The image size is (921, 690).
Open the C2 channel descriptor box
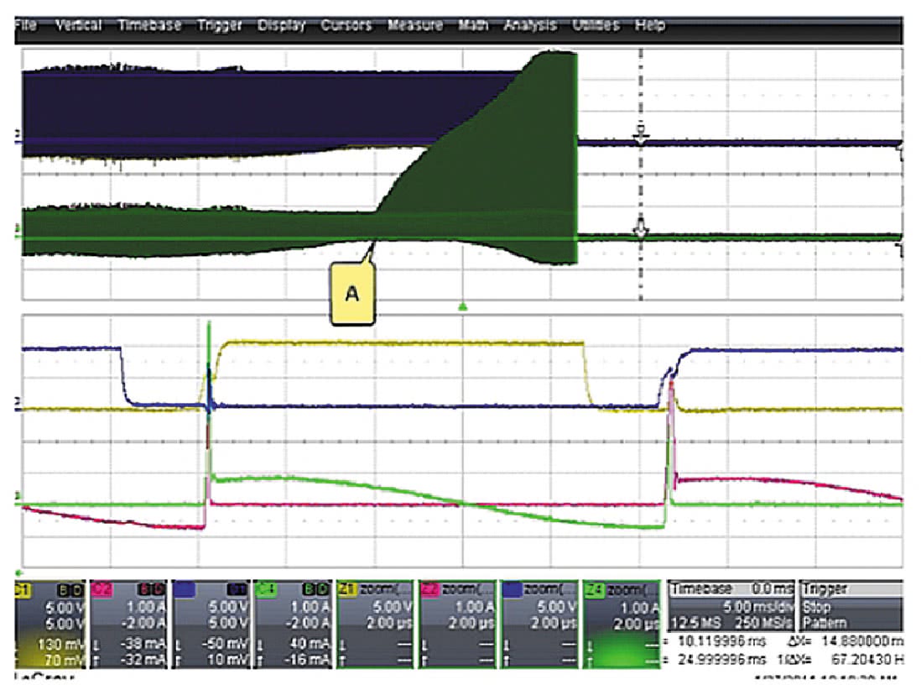point(130,622)
